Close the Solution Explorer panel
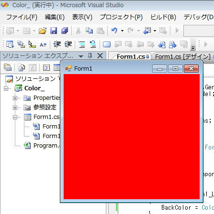The height and width of the screenshot is (214, 214). click(100, 56)
